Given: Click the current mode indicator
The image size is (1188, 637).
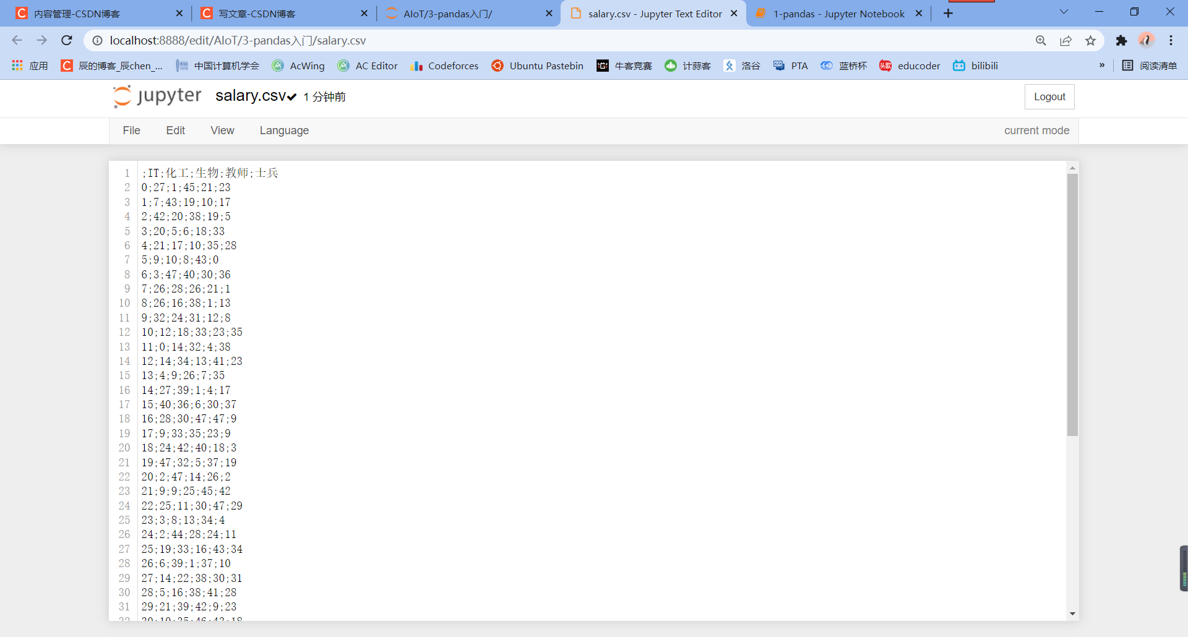Looking at the screenshot, I should (x=1036, y=130).
